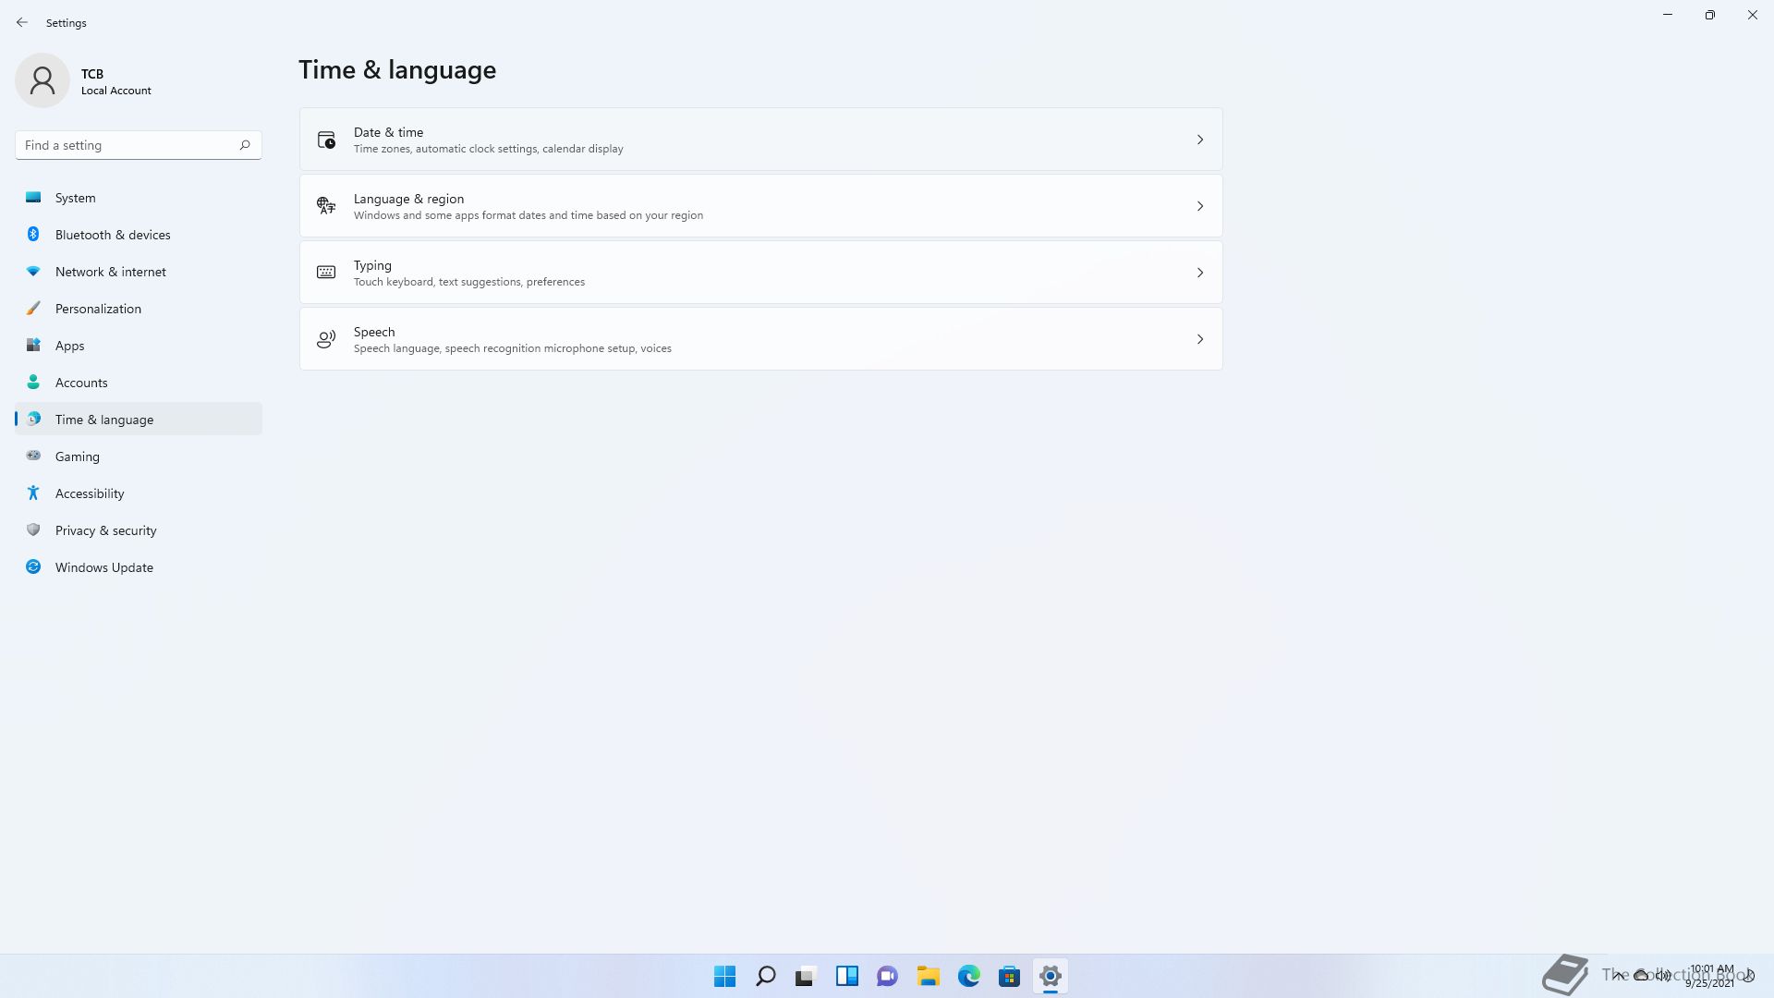The width and height of the screenshot is (1774, 998).
Task: Click the search magnifier in Find a setting
Action: (x=245, y=145)
